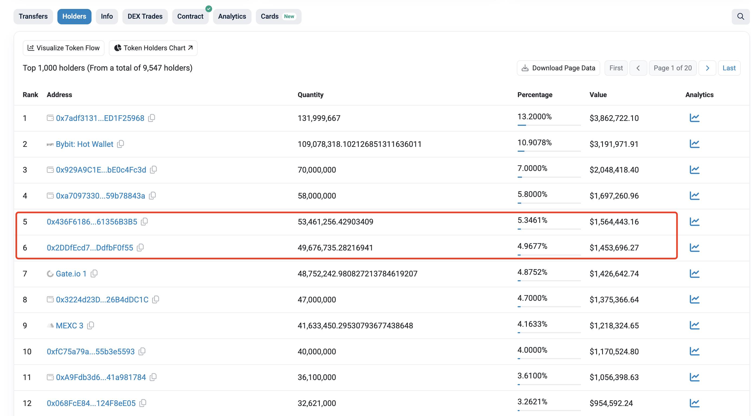Screen dimensions: 751x416
Task: Open analytics chart for rank 8 holder
Action: (x=694, y=299)
